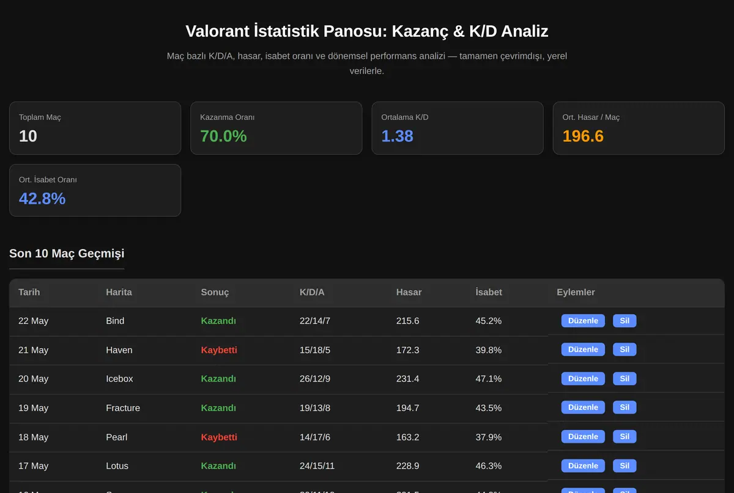Viewport: 734px width, 493px height.
Task: Click the 26/12/9 K/D/A value
Action: [x=315, y=379]
